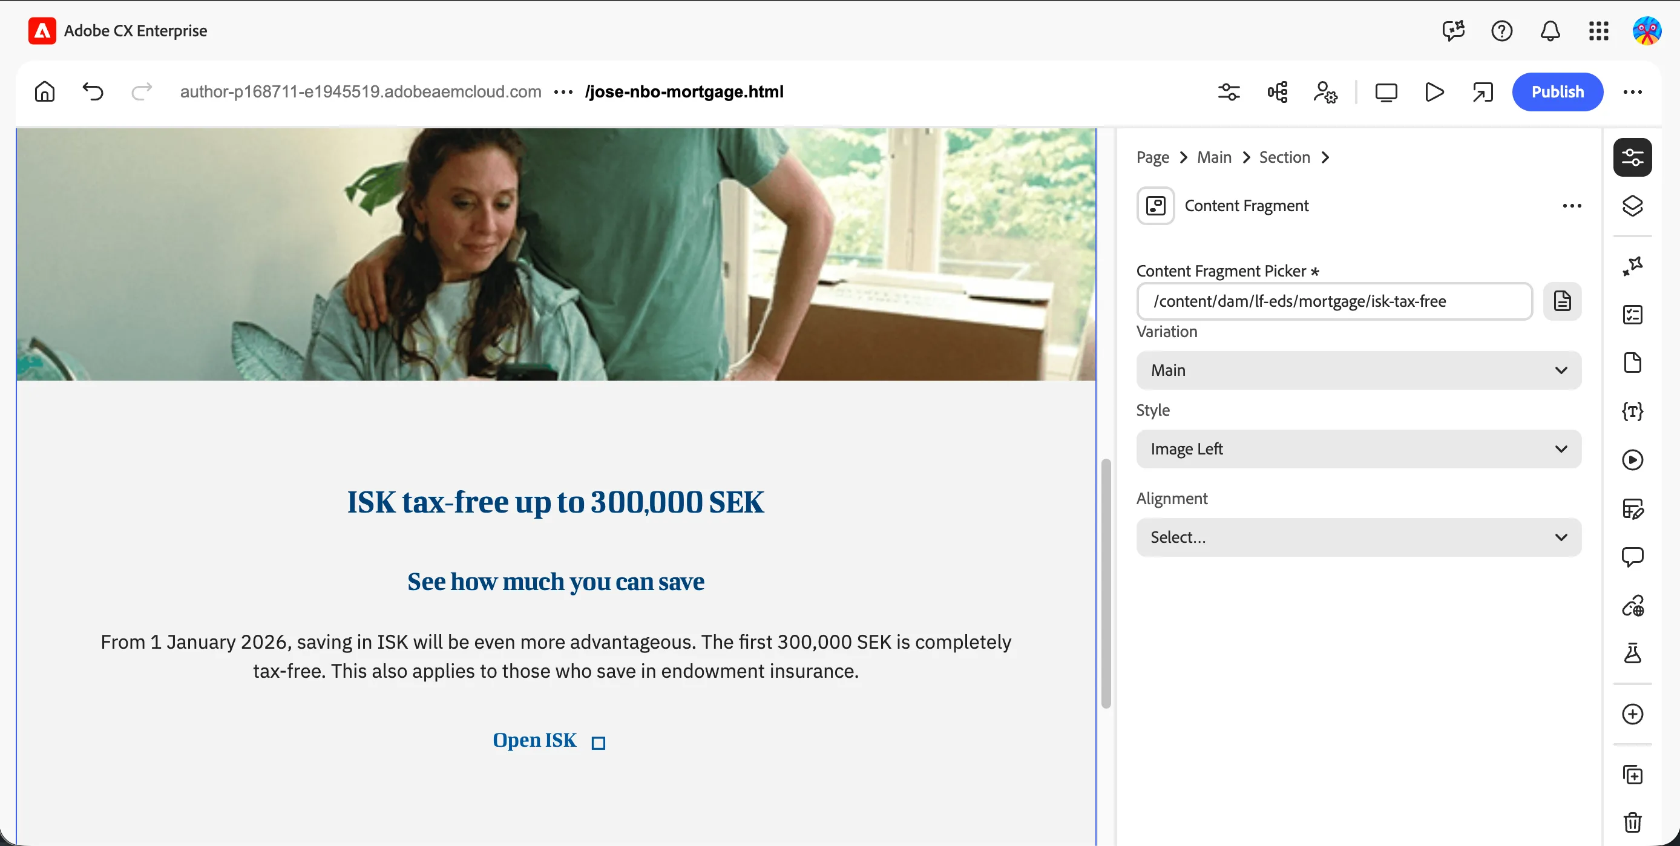Add a component with plus circle
This screenshot has width=1680, height=846.
[x=1632, y=714]
